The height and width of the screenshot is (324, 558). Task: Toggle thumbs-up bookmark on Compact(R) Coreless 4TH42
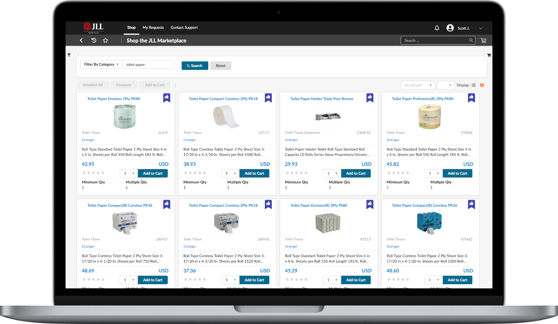[x=471, y=204]
